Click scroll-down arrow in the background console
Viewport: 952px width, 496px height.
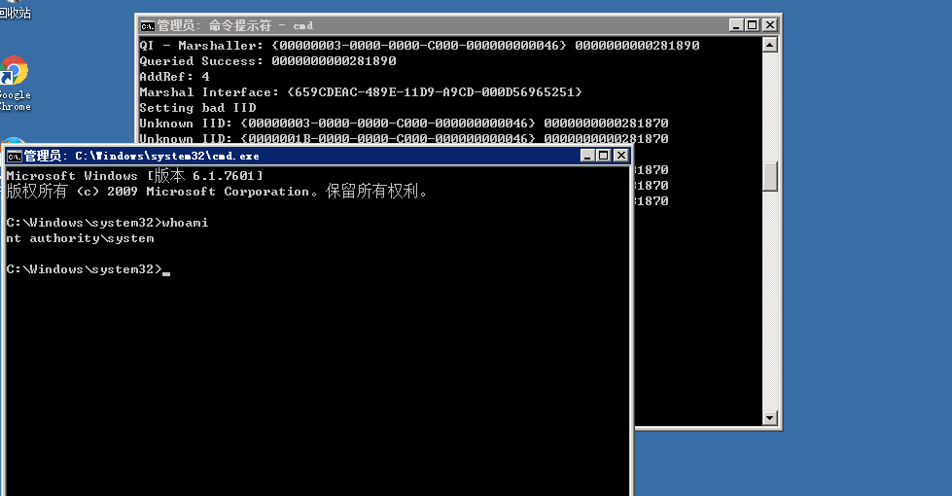pos(769,418)
